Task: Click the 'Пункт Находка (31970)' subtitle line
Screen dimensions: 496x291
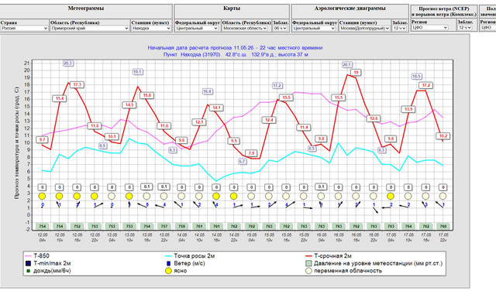Action: (236, 54)
